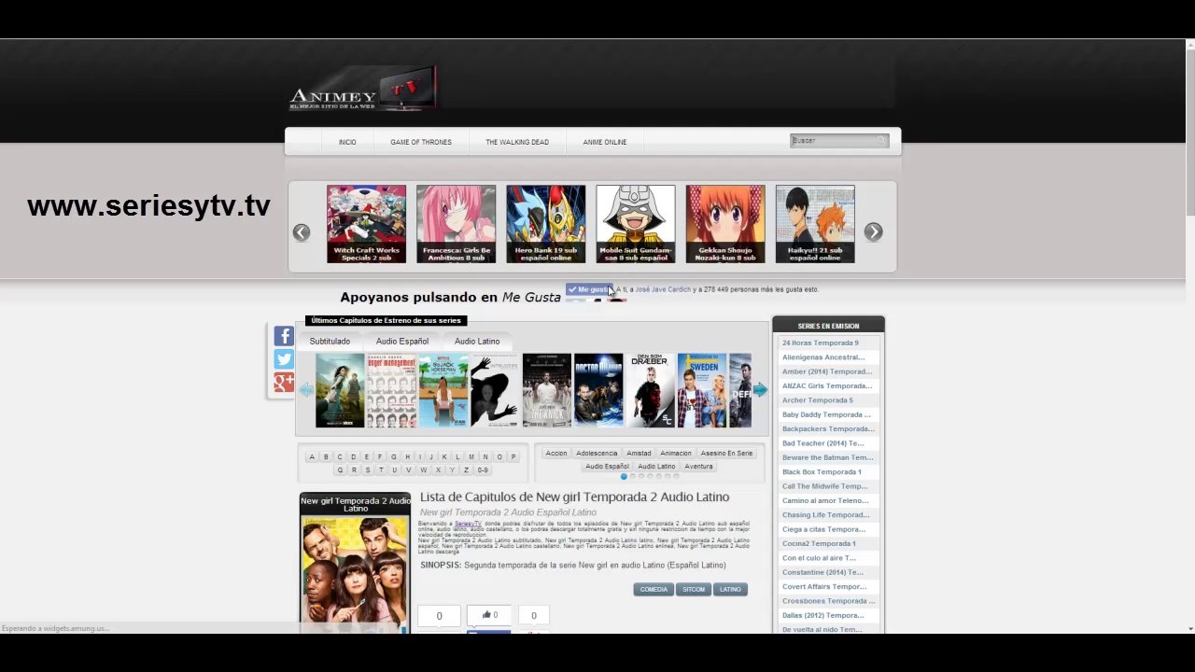Screen dimensions: 1195x672
Task: Select the Accion genre tag
Action: (556, 454)
